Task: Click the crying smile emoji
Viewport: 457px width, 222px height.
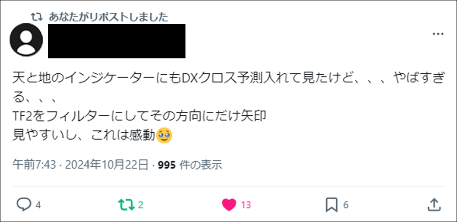Action: [165, 135]
